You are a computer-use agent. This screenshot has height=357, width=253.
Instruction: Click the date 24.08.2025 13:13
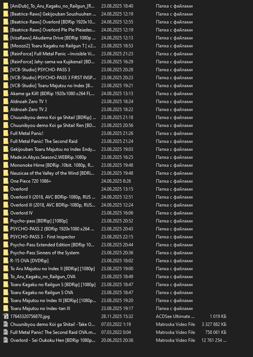[117, 94]
